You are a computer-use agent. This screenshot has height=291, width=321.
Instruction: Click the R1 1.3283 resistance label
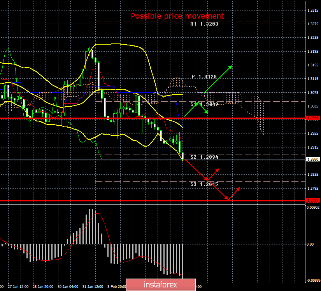pos(204,24)
